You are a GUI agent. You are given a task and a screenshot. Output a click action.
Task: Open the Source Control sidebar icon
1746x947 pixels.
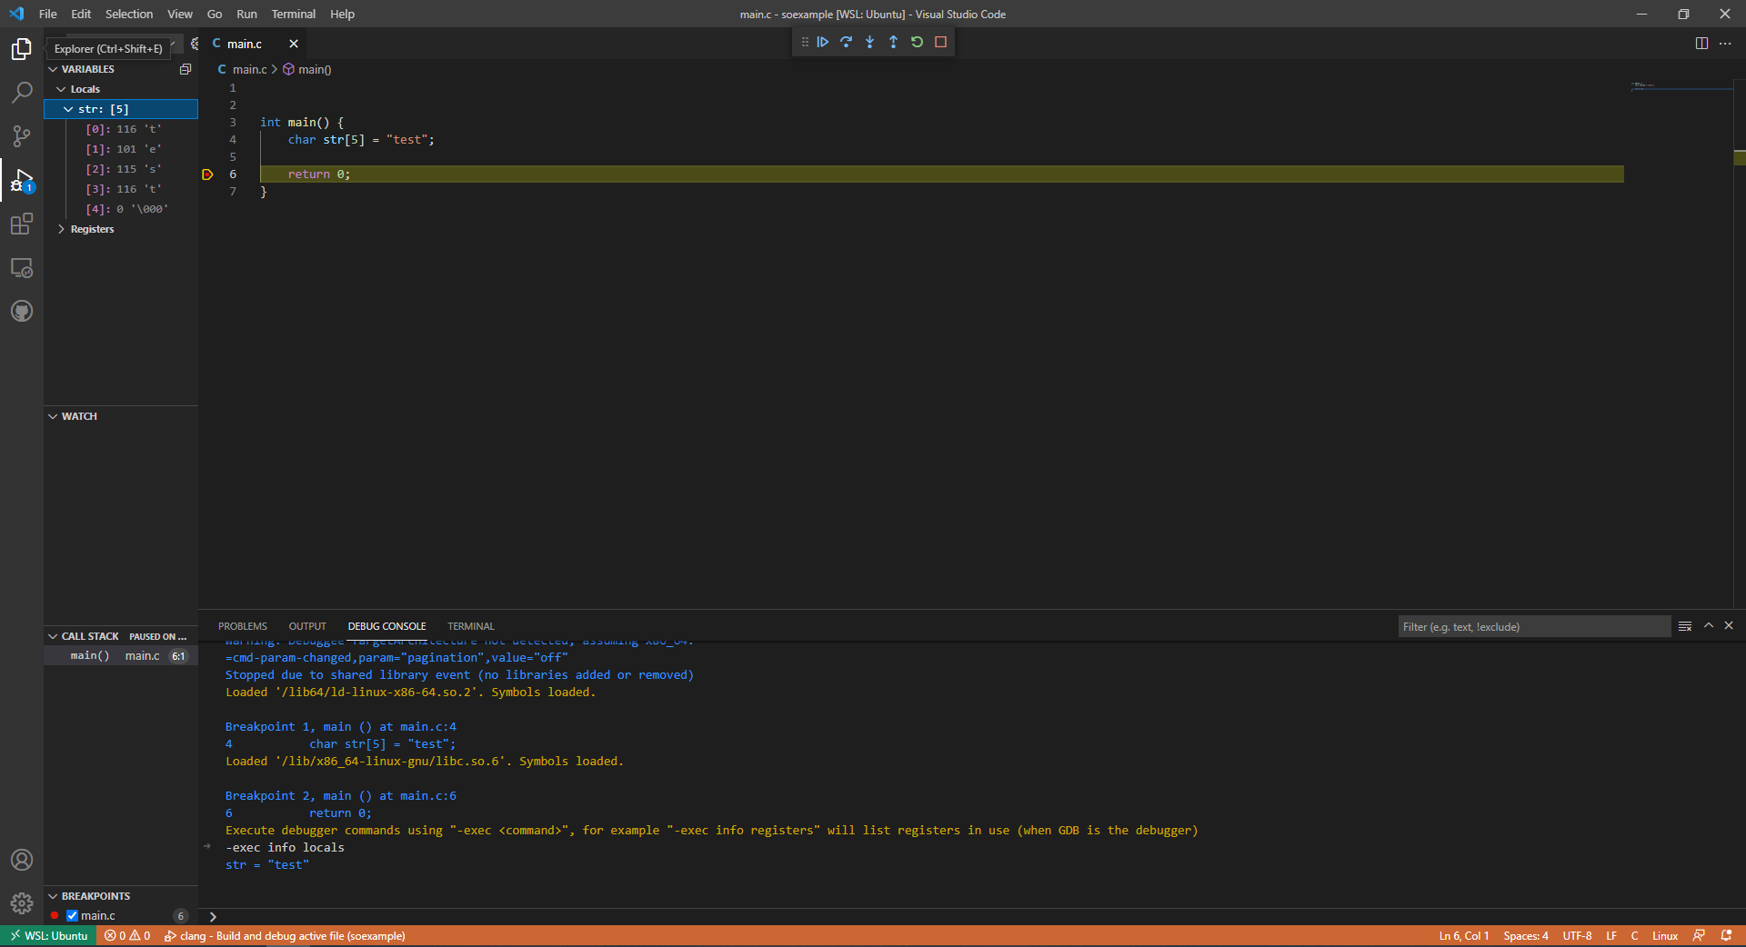[x=21, y=135]
